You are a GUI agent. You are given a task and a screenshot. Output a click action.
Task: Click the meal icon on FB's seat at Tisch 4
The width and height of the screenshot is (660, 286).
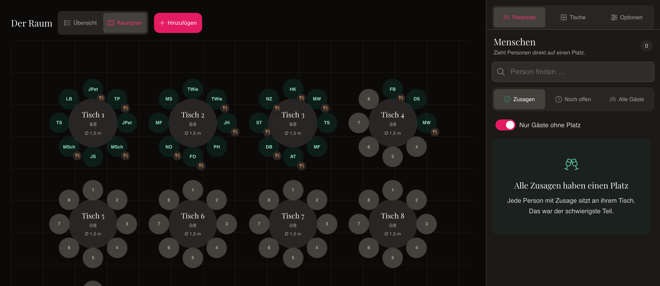coord(401,98)
